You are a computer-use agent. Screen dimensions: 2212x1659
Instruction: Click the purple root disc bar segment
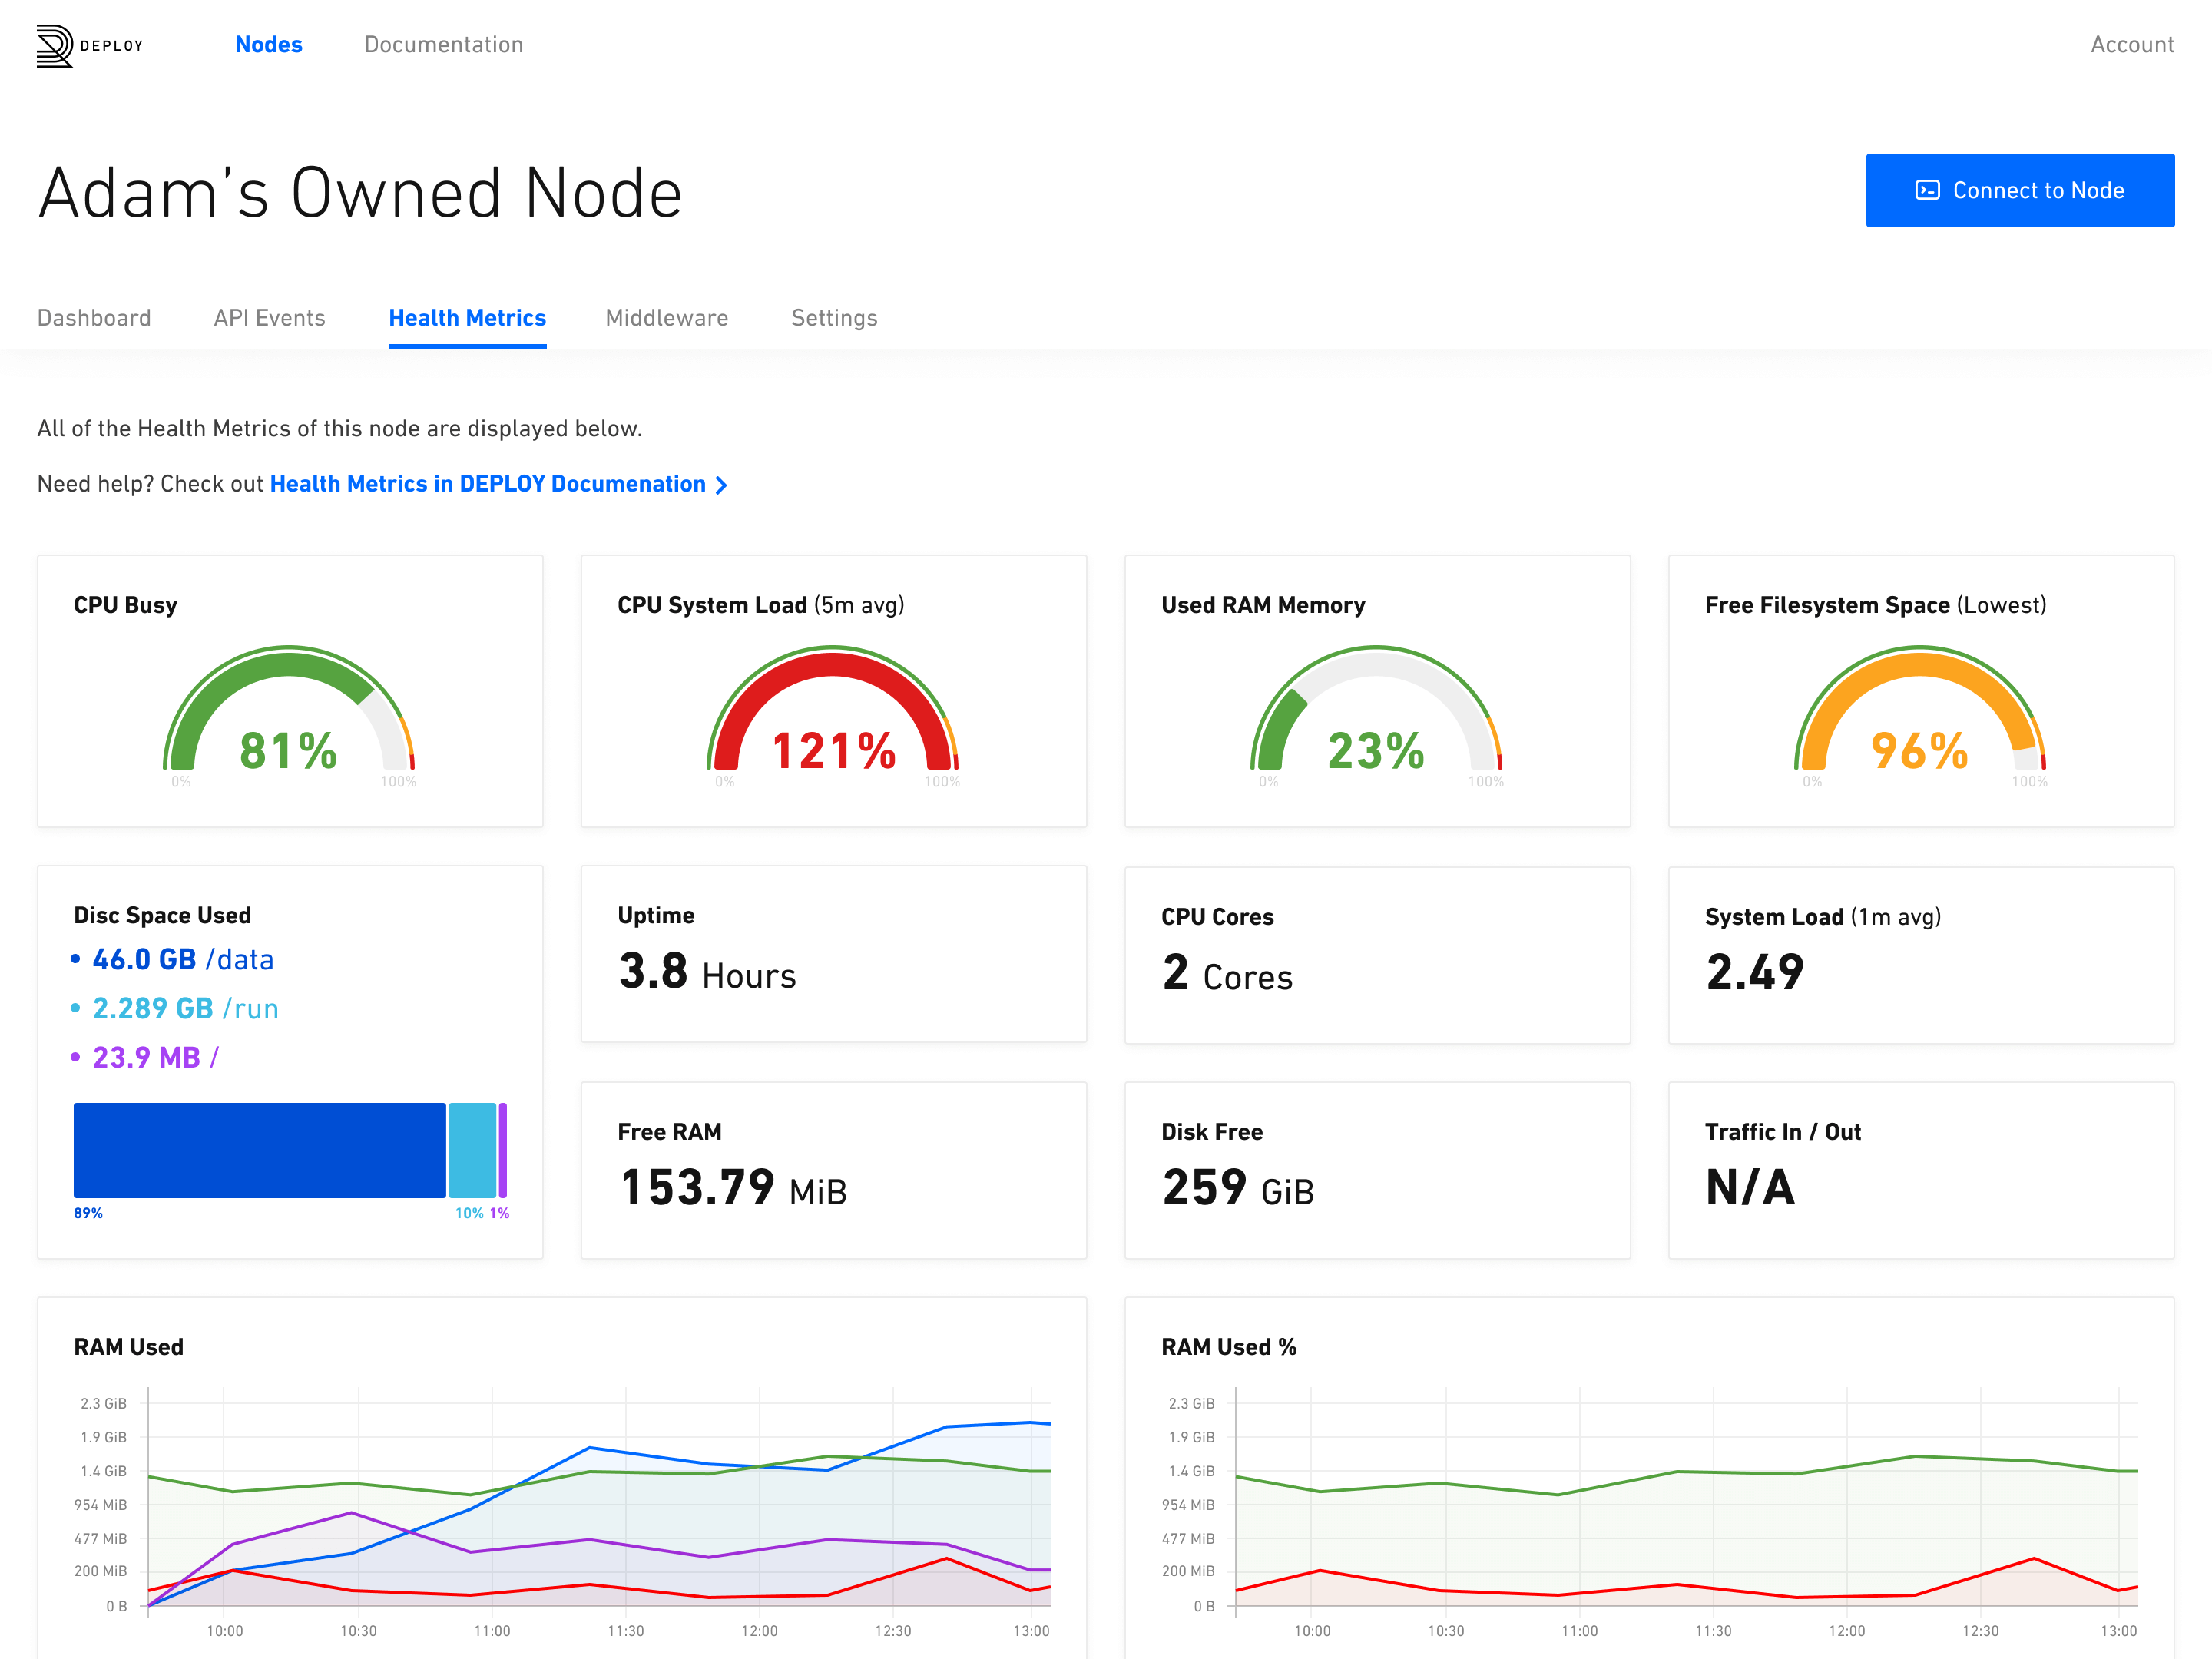click(x=503, y=1150)
